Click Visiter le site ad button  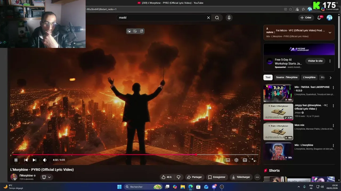[x=315, y=61]
